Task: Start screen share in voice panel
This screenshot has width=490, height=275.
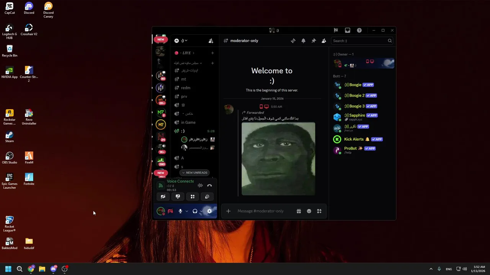Action: point(178,197)
